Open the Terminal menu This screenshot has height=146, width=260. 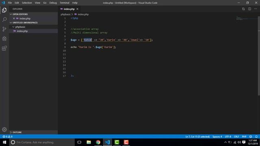[x=65, y=3]
